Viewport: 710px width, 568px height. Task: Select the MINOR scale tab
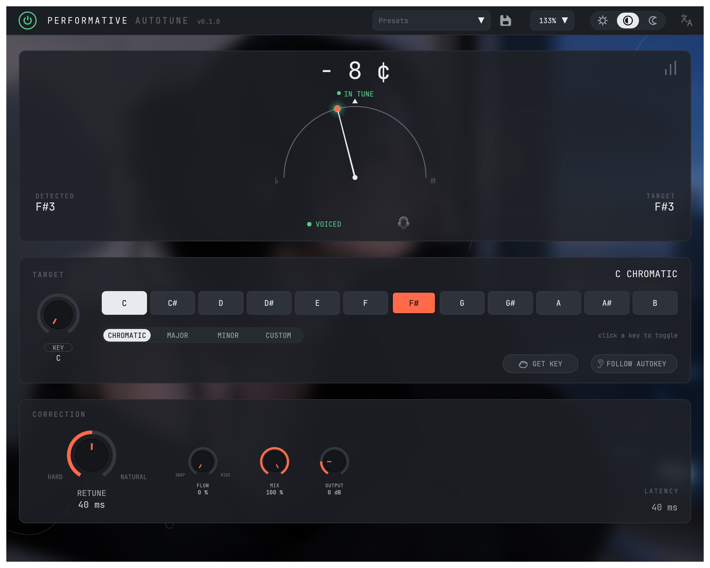click(228, 335)
